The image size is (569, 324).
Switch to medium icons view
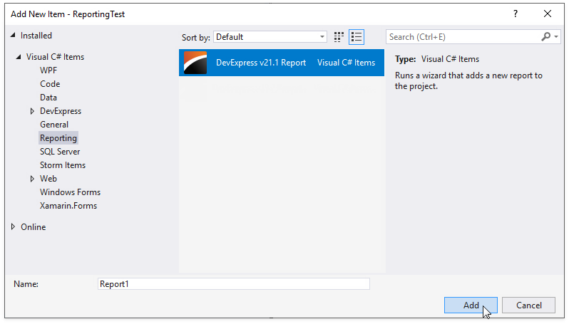(339, 37)
